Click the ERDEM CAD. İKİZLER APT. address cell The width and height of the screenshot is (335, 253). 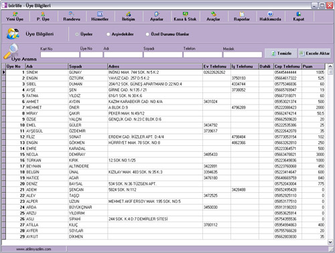(155, 137)
